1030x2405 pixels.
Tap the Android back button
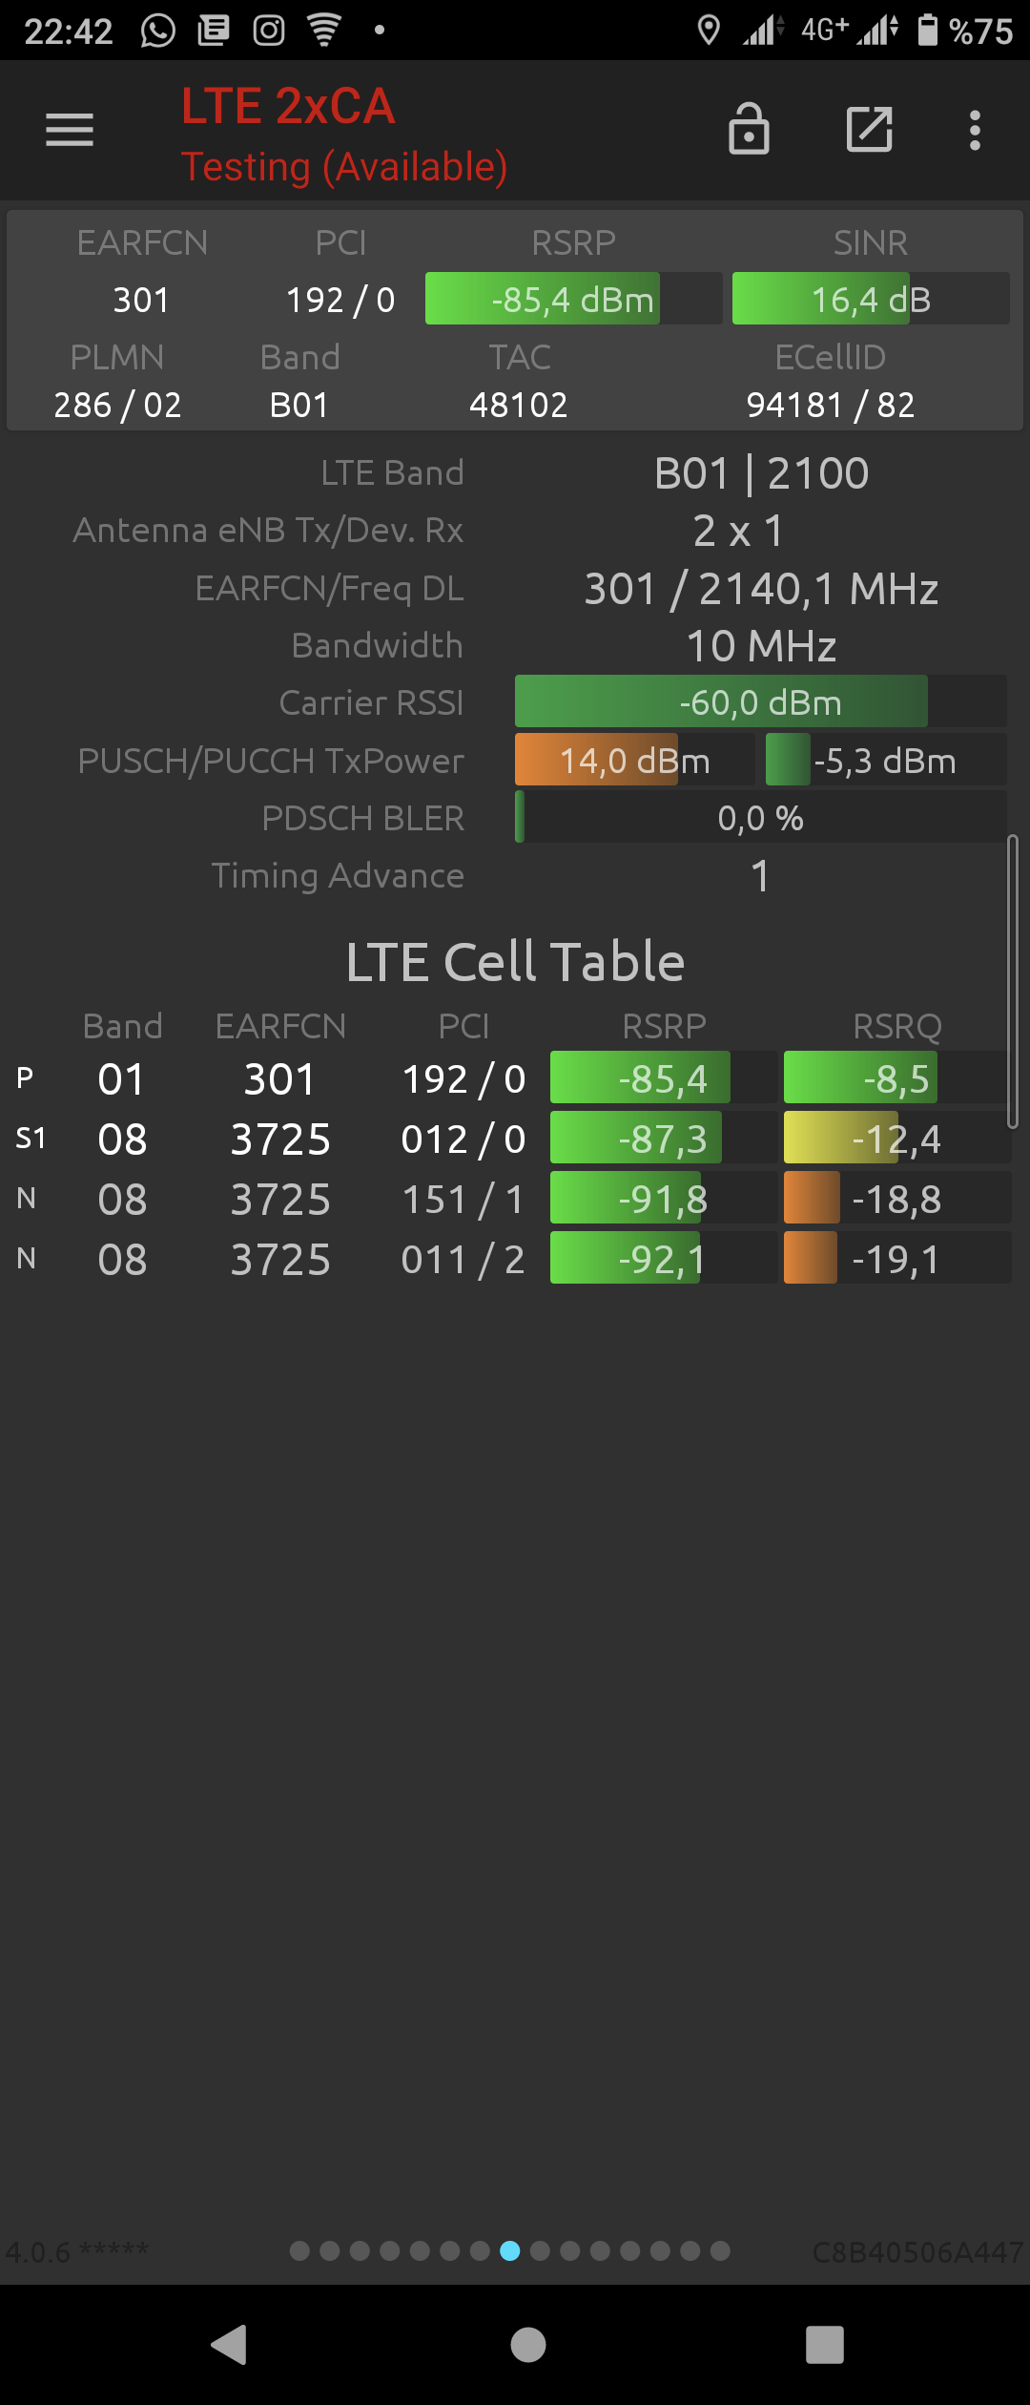pyautogui.click(x=229, y=2344)
